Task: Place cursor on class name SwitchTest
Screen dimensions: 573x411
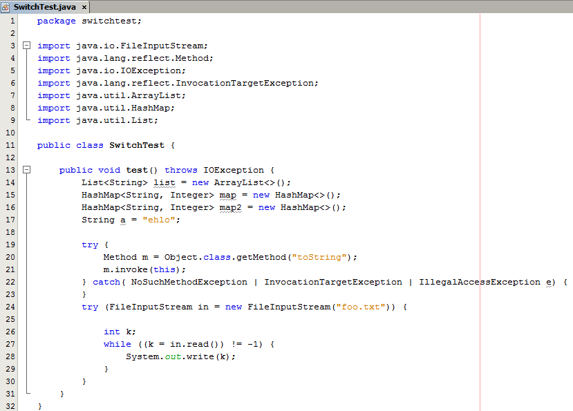Action: coord(136,145)
